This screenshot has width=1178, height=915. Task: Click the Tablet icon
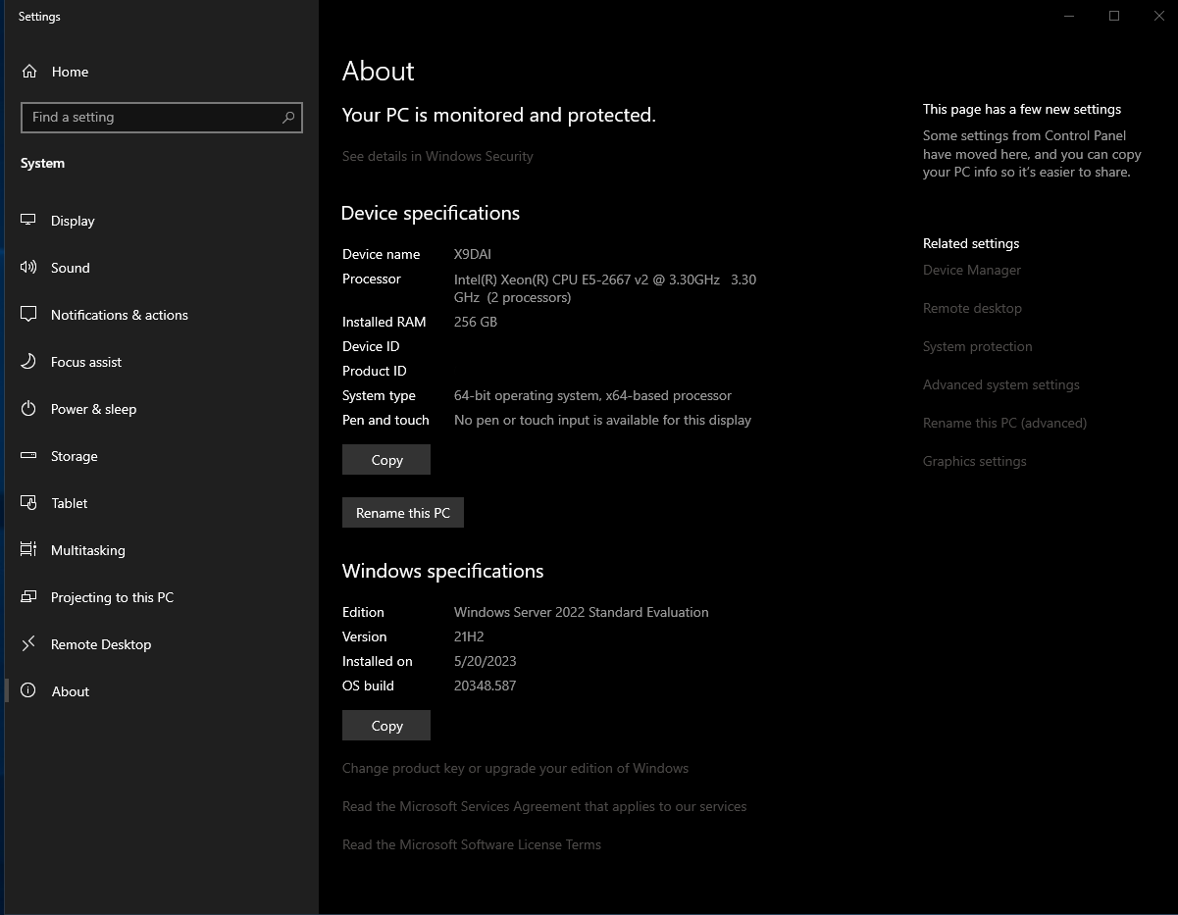click(x=28, y=503)
